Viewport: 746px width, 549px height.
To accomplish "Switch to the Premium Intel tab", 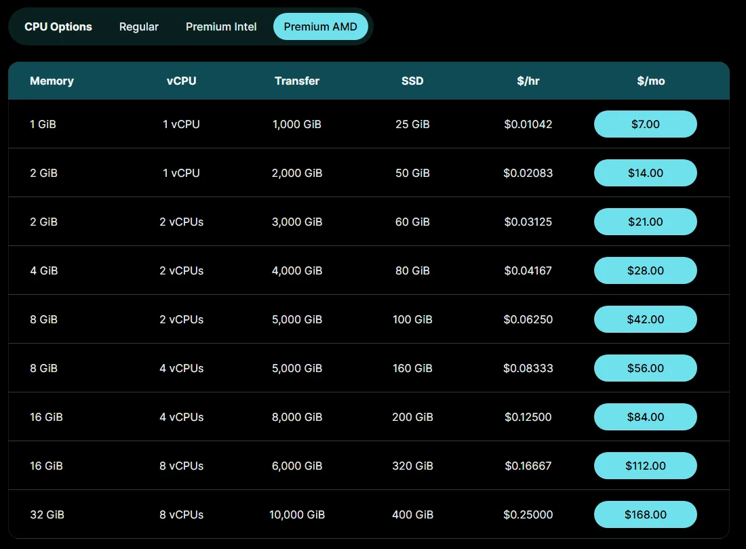I will [221, 26].
